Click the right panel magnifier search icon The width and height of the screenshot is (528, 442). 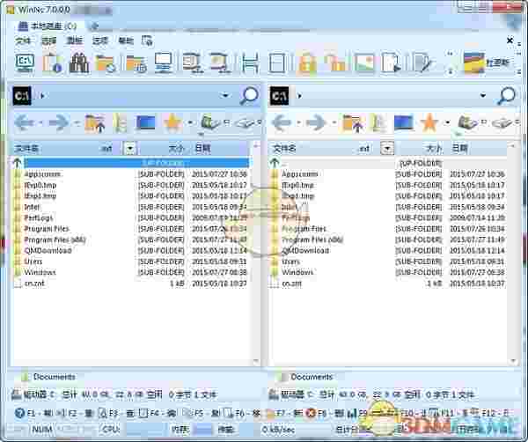click(x=507, y=96)
